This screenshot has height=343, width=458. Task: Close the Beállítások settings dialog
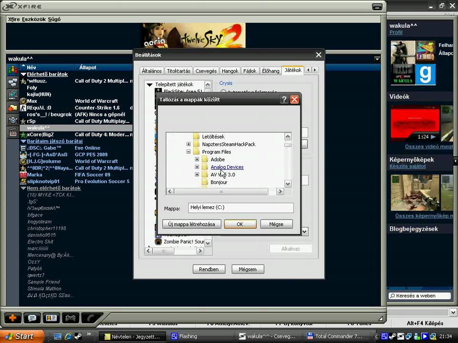(318, 55)
